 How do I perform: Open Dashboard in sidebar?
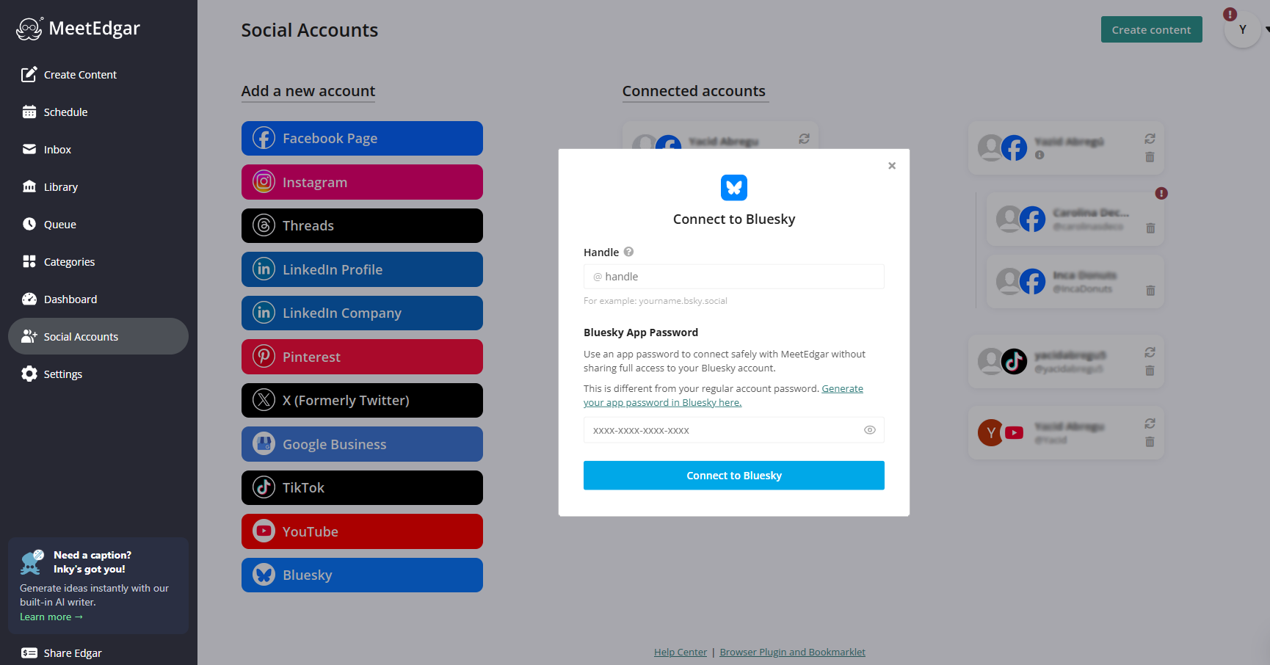98,299
